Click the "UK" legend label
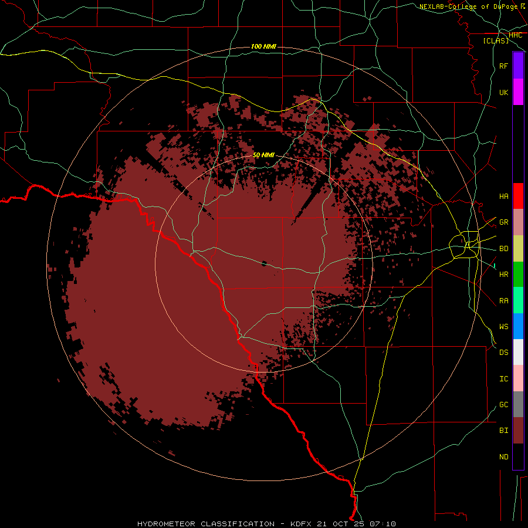The height and width of the screenshot is (528, 528). [x=504, y=92]
